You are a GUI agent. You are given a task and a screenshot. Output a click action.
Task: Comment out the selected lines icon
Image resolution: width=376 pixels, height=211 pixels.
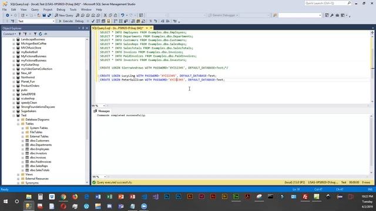pos(150,21)
